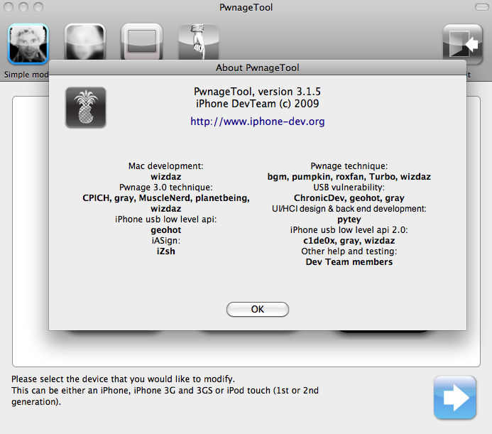Click the toolbar toggle pill in title bar
Viewport: 492px width, 434px height.
tap(481, 7)
